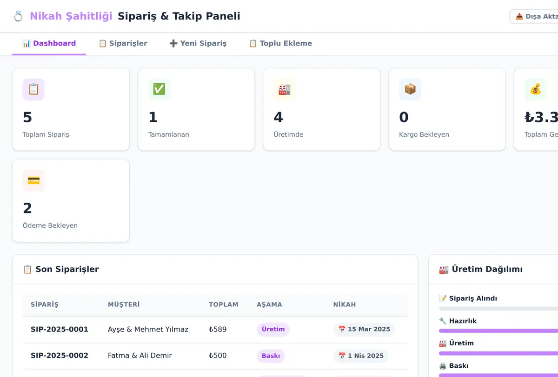Go to the Toplu Ekleme tab
This screenshot has width=558, height=377.
(280, 44)
